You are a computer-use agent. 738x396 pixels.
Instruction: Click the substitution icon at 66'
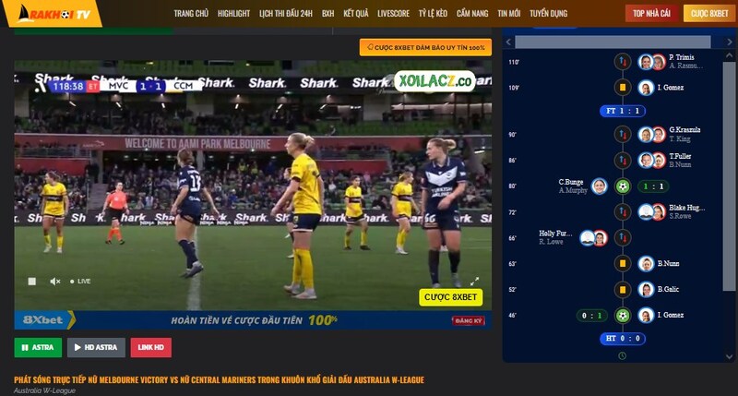click(x=622, y=238)
